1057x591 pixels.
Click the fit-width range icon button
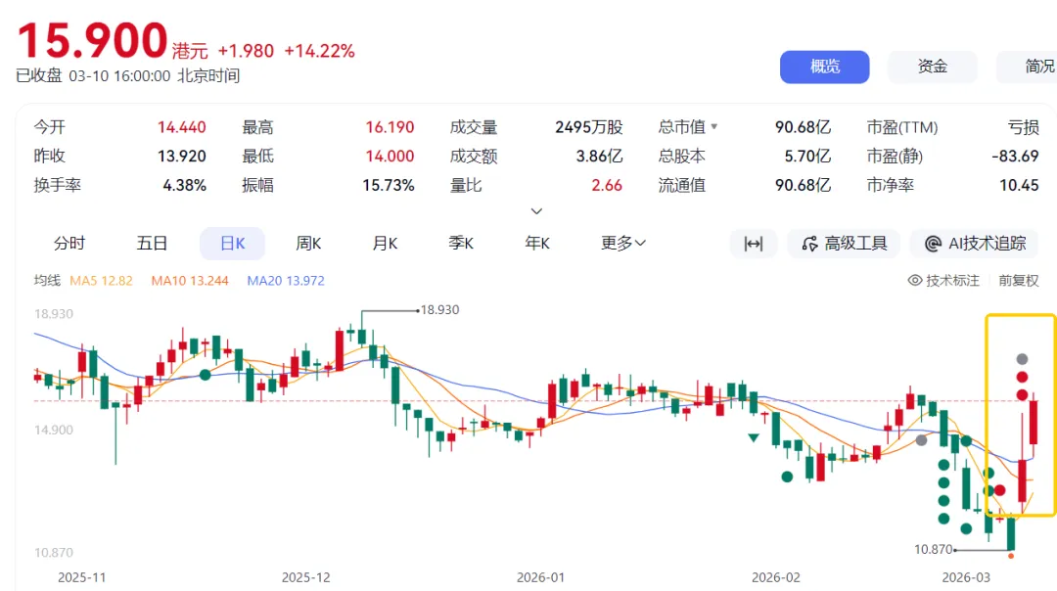pyautogui.click(x=754, y=244)
